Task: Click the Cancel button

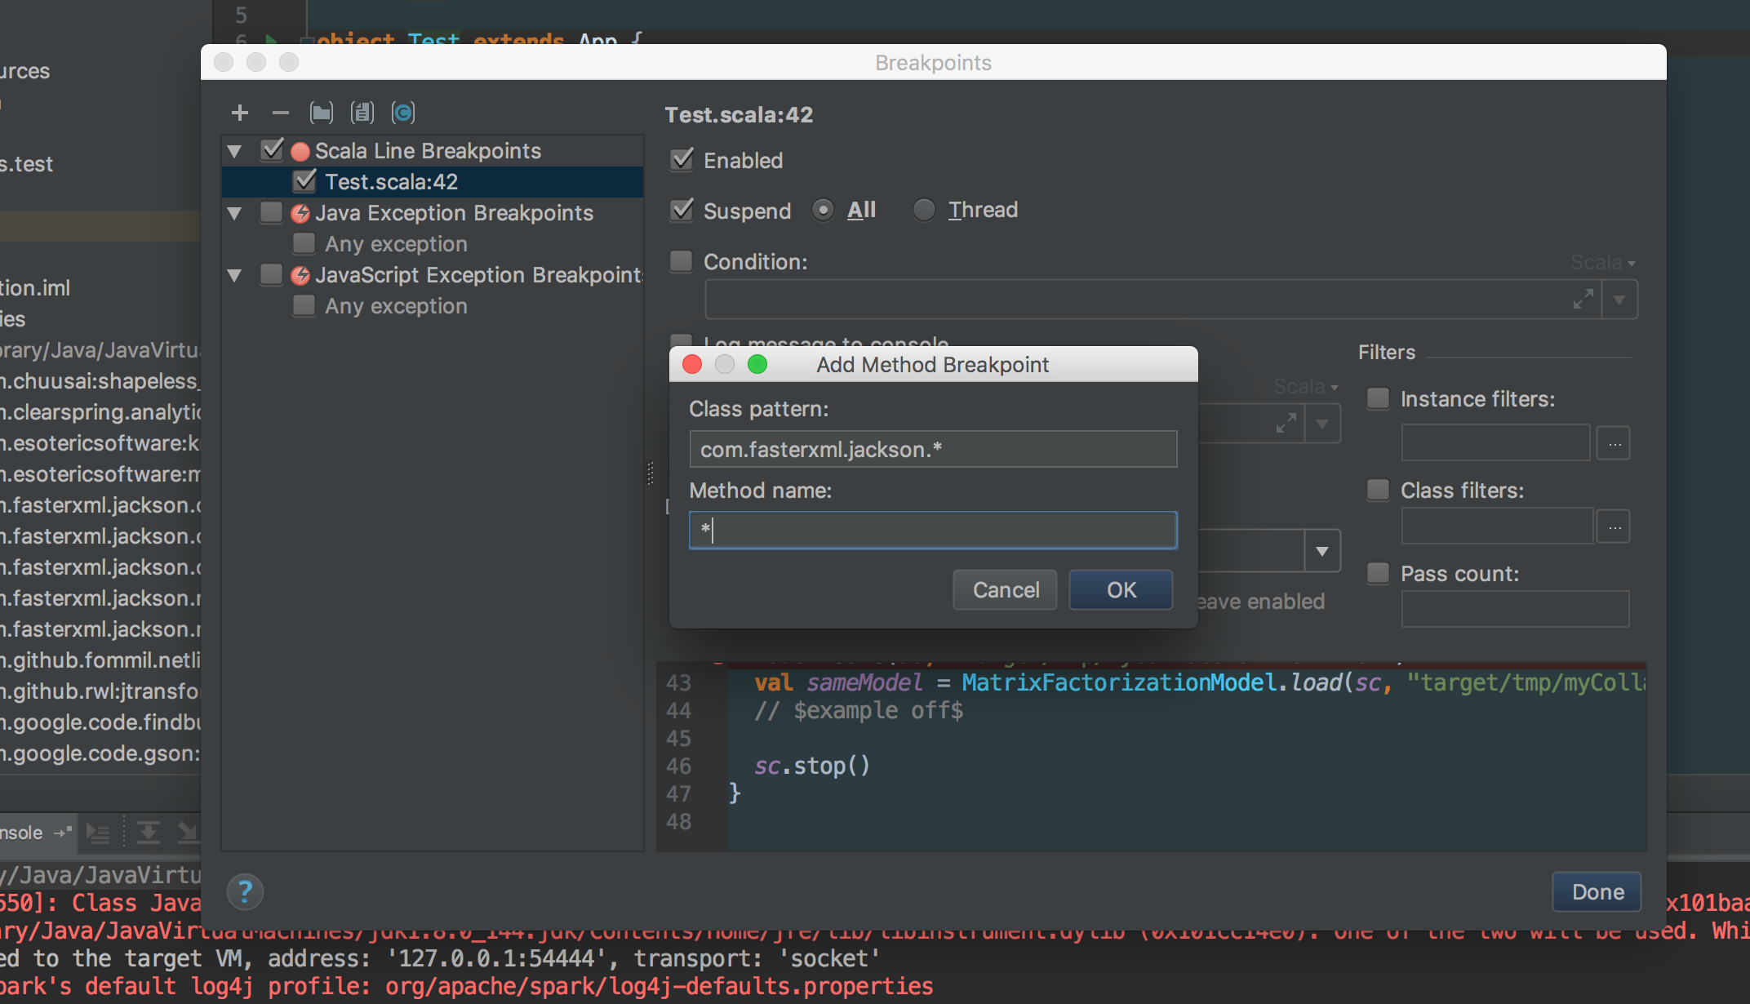Action: (x=1005, y=590)
